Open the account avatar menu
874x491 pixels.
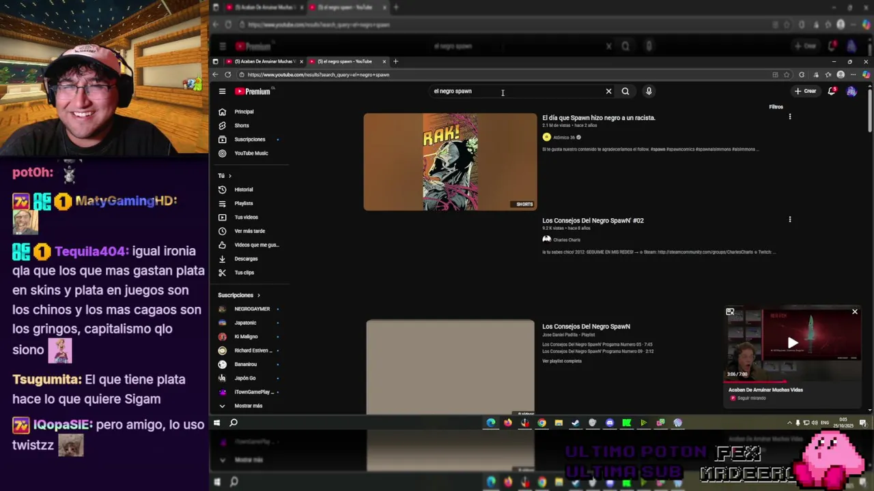pos(851,91)
